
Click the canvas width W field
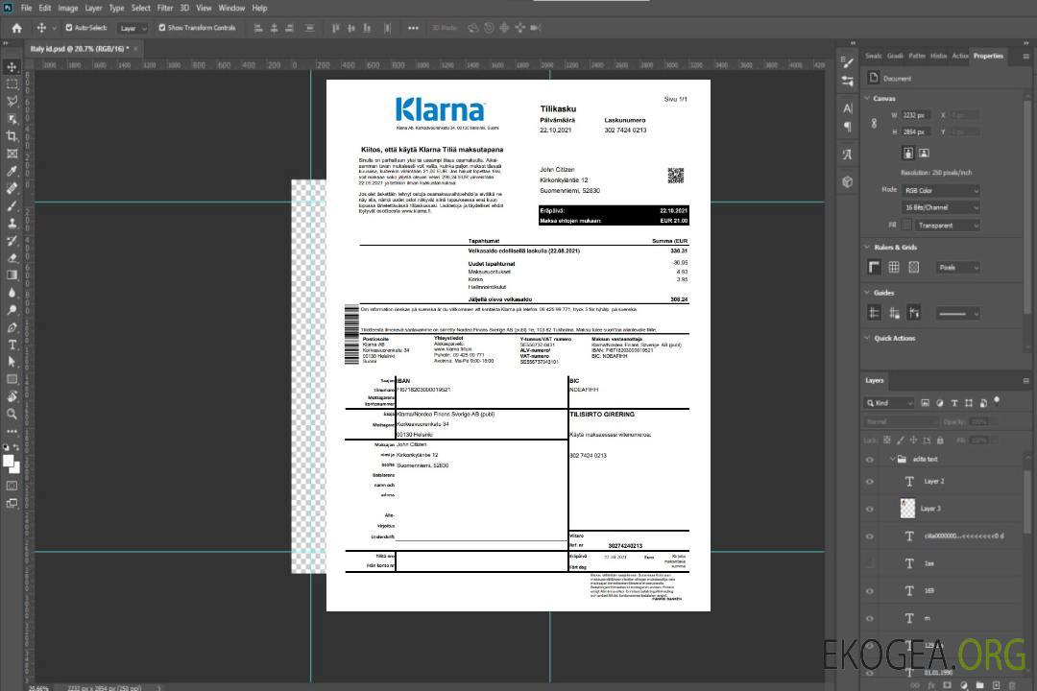[916, 115]
